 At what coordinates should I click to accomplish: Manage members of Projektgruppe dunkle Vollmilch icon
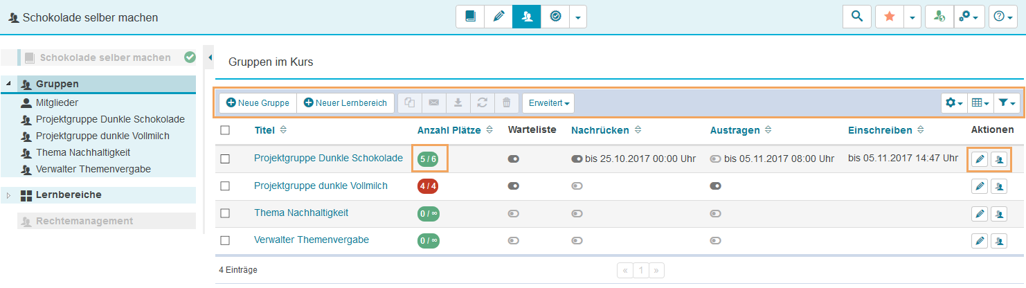998,186
